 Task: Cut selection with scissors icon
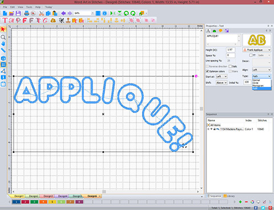click(42, 13)
